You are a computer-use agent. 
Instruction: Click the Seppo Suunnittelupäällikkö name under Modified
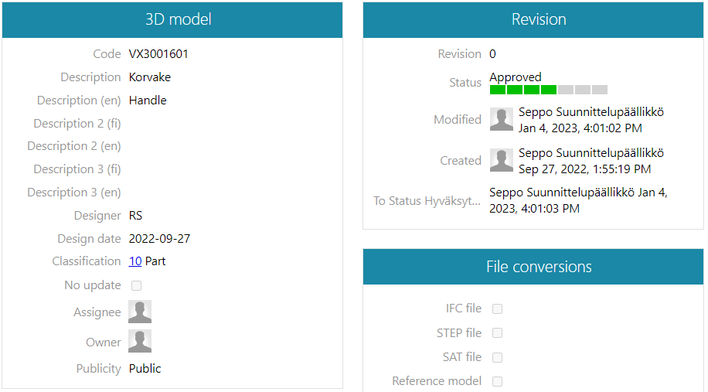point(591,112)
